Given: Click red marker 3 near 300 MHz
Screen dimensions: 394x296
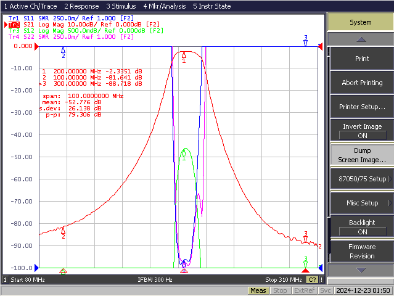Looking at the screenshot, I should click(x=306, y=237).
